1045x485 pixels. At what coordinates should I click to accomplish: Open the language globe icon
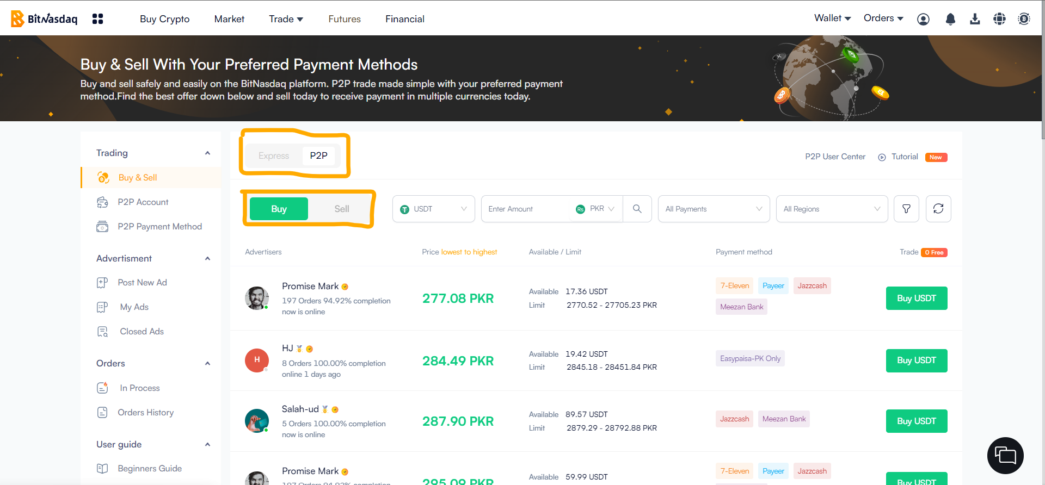(999, 19)
